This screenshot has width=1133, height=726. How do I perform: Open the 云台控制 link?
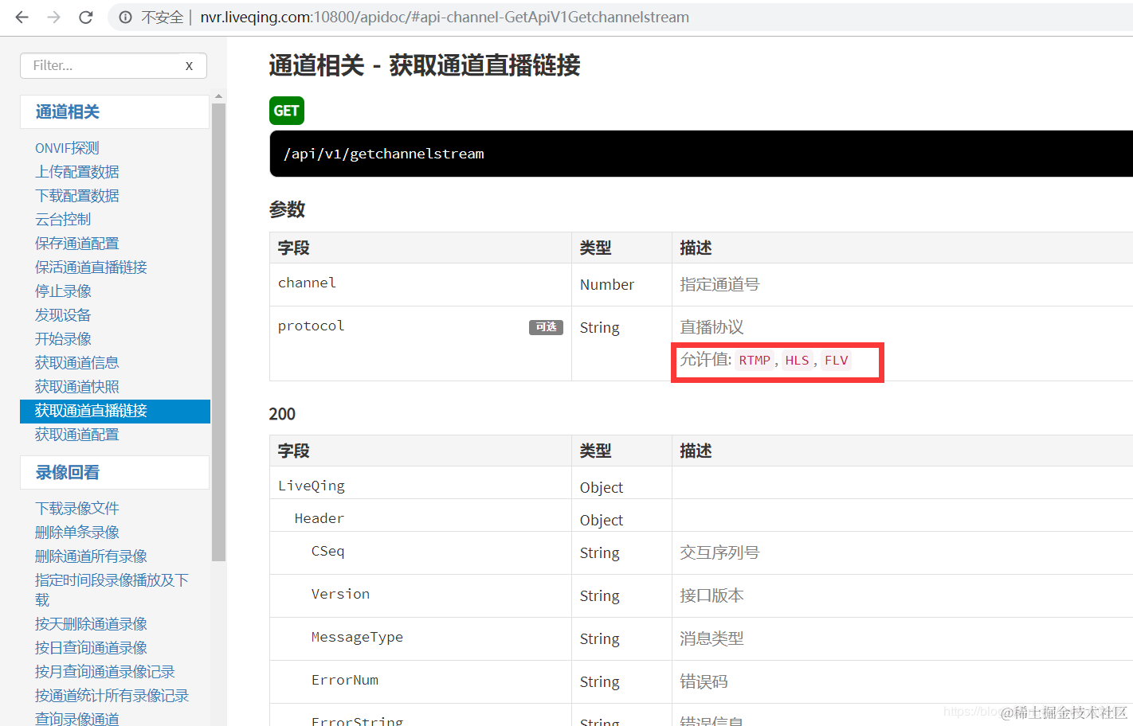point(63,220)
